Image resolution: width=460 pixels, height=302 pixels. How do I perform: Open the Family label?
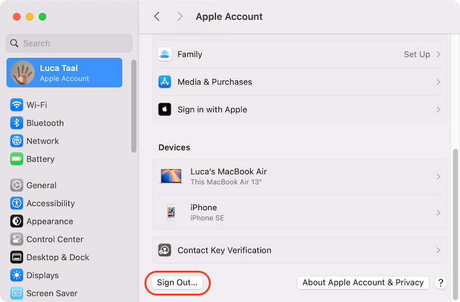pos(190,54)
